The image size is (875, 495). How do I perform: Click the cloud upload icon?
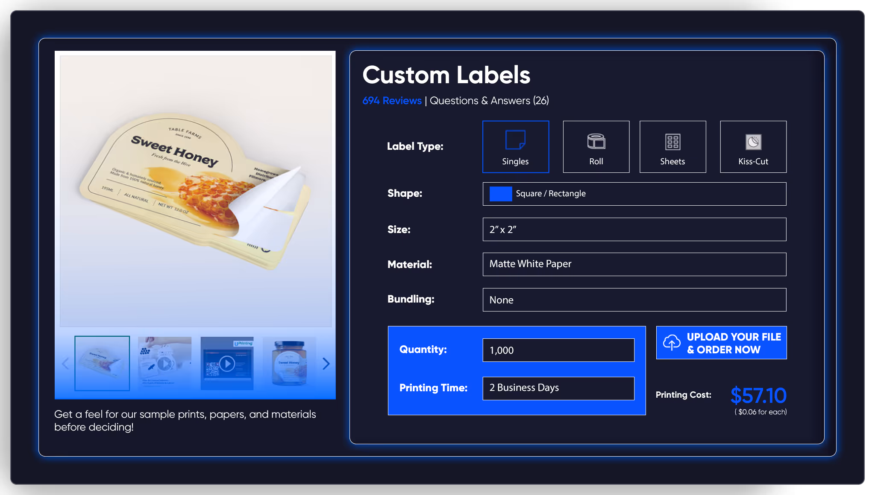tap(671, 342)
